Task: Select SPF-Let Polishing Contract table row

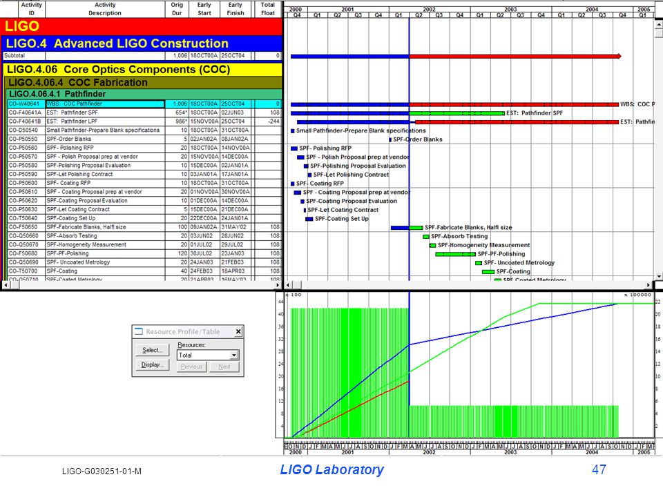Action: pyautogui.click(x=144, y=174)
